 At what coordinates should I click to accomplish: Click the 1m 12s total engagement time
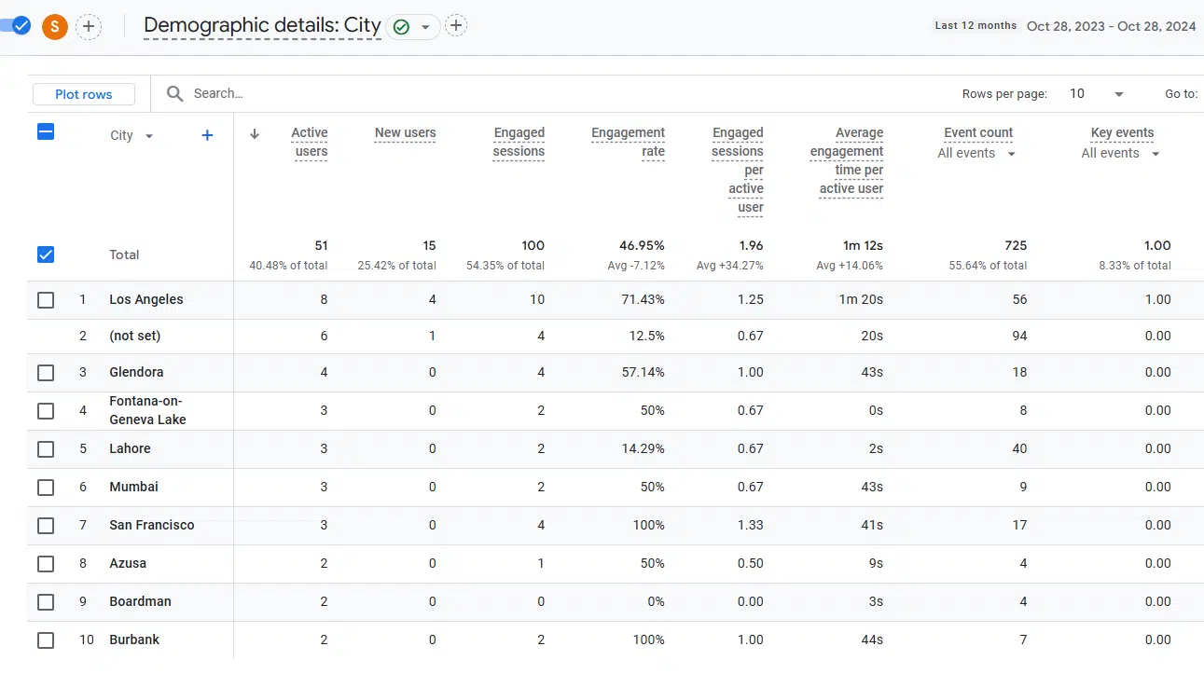[x=863, y=245]
